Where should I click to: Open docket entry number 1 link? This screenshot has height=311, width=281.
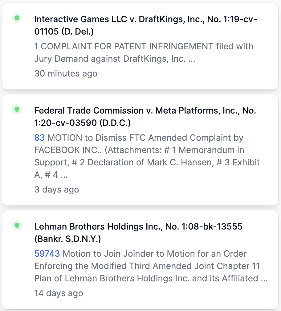tap(36, 46)
